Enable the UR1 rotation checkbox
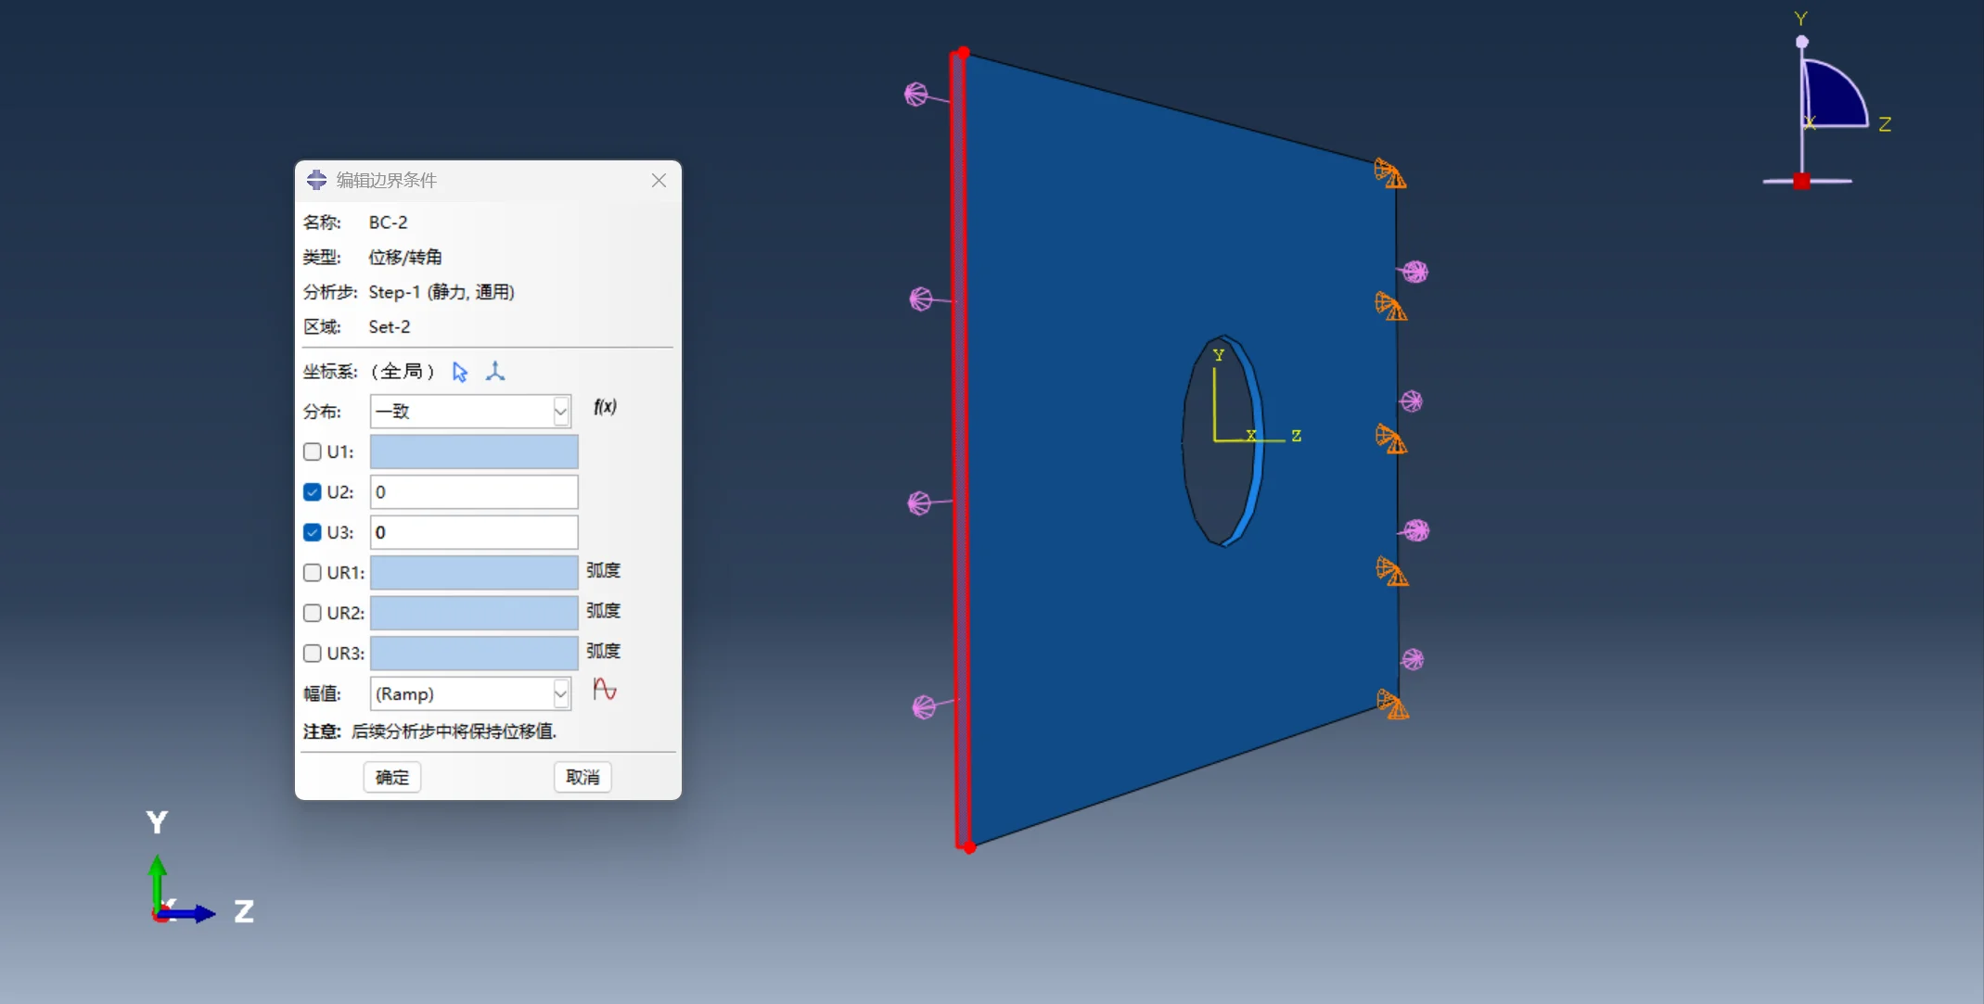The width and height of the screenshot is (1984, 1004). click(x=313, y=573)
